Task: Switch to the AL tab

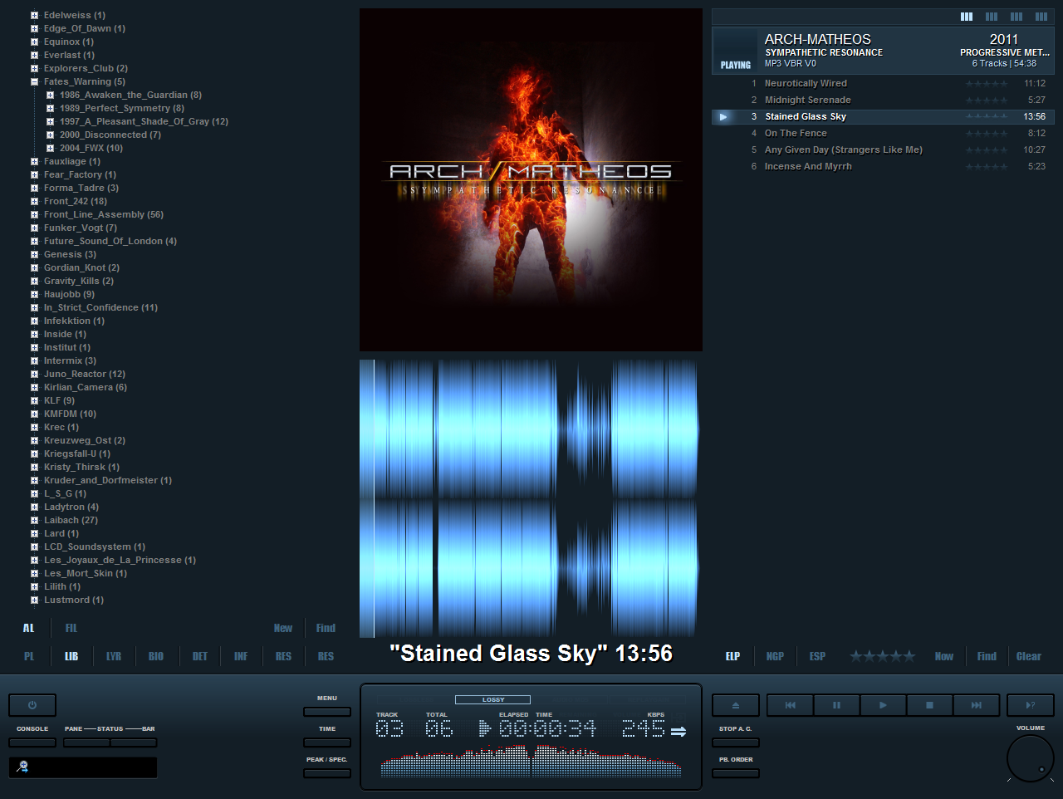Action: pyautogui.click(x=28, y=629)
